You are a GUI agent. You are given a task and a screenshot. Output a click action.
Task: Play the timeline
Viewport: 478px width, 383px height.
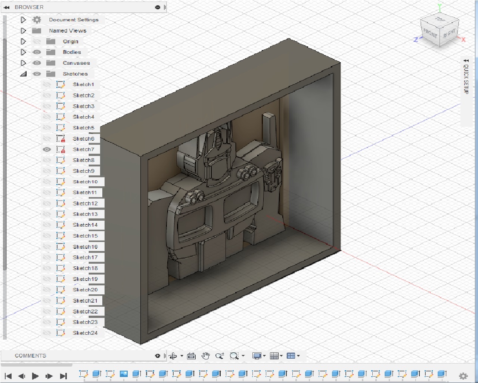coord(35,376)
